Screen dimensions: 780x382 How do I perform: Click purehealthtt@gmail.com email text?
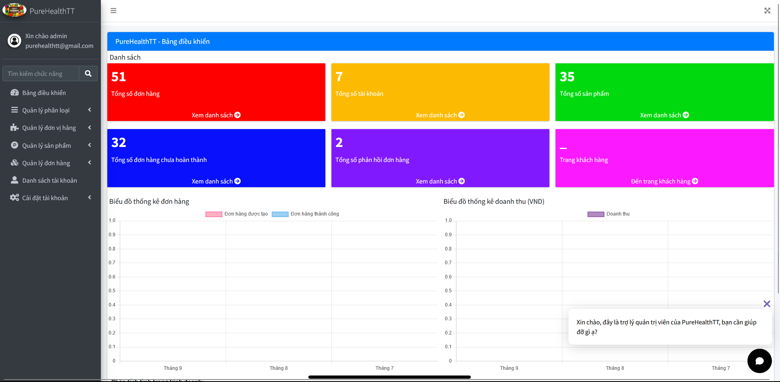59,45
